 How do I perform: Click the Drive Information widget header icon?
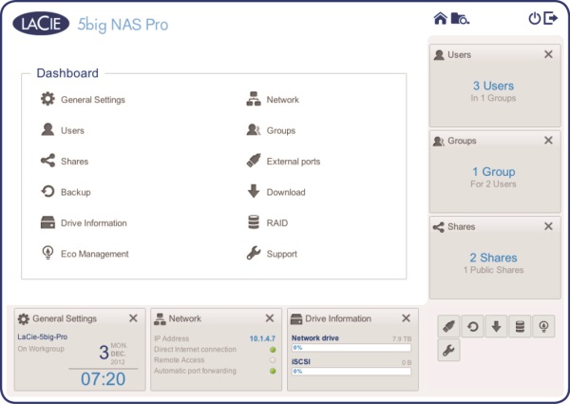(296, 318)
